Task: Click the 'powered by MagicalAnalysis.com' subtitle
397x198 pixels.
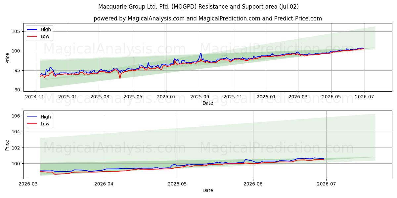Action: tap(208, 18)
